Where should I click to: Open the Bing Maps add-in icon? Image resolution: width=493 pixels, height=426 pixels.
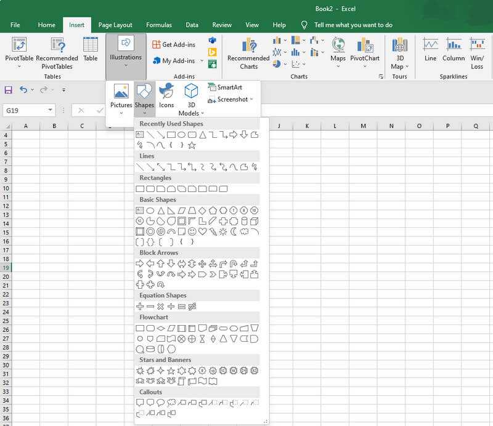(x=213, y=52)
